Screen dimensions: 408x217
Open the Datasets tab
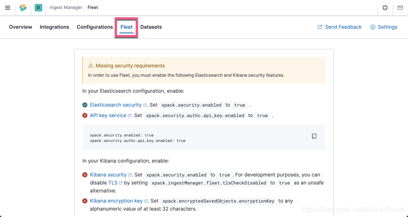(x=151, y=27)
